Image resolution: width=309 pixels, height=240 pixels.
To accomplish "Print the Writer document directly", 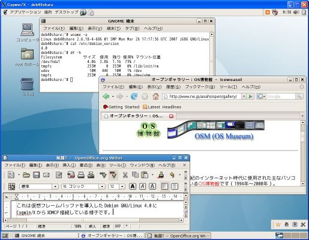I will point(81,175).
